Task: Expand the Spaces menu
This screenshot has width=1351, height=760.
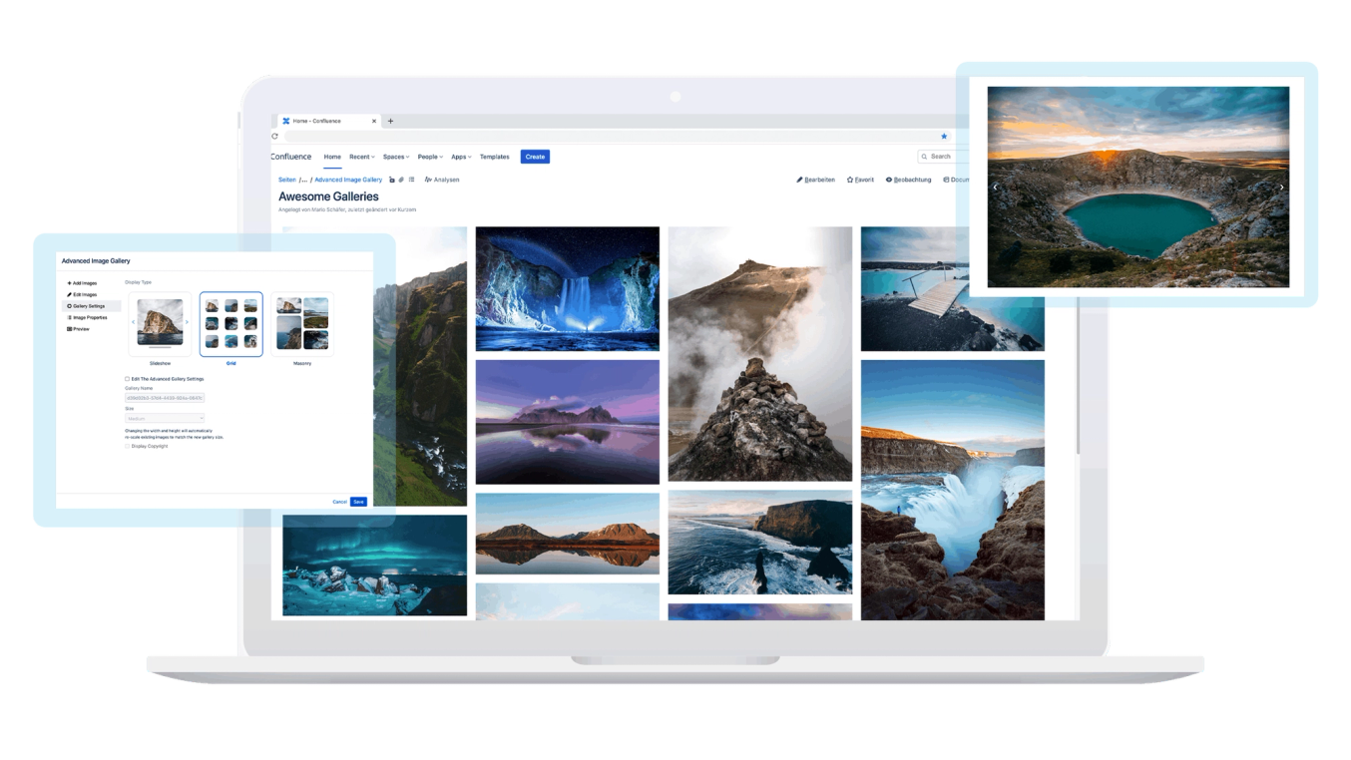Action: pos(396,157)
